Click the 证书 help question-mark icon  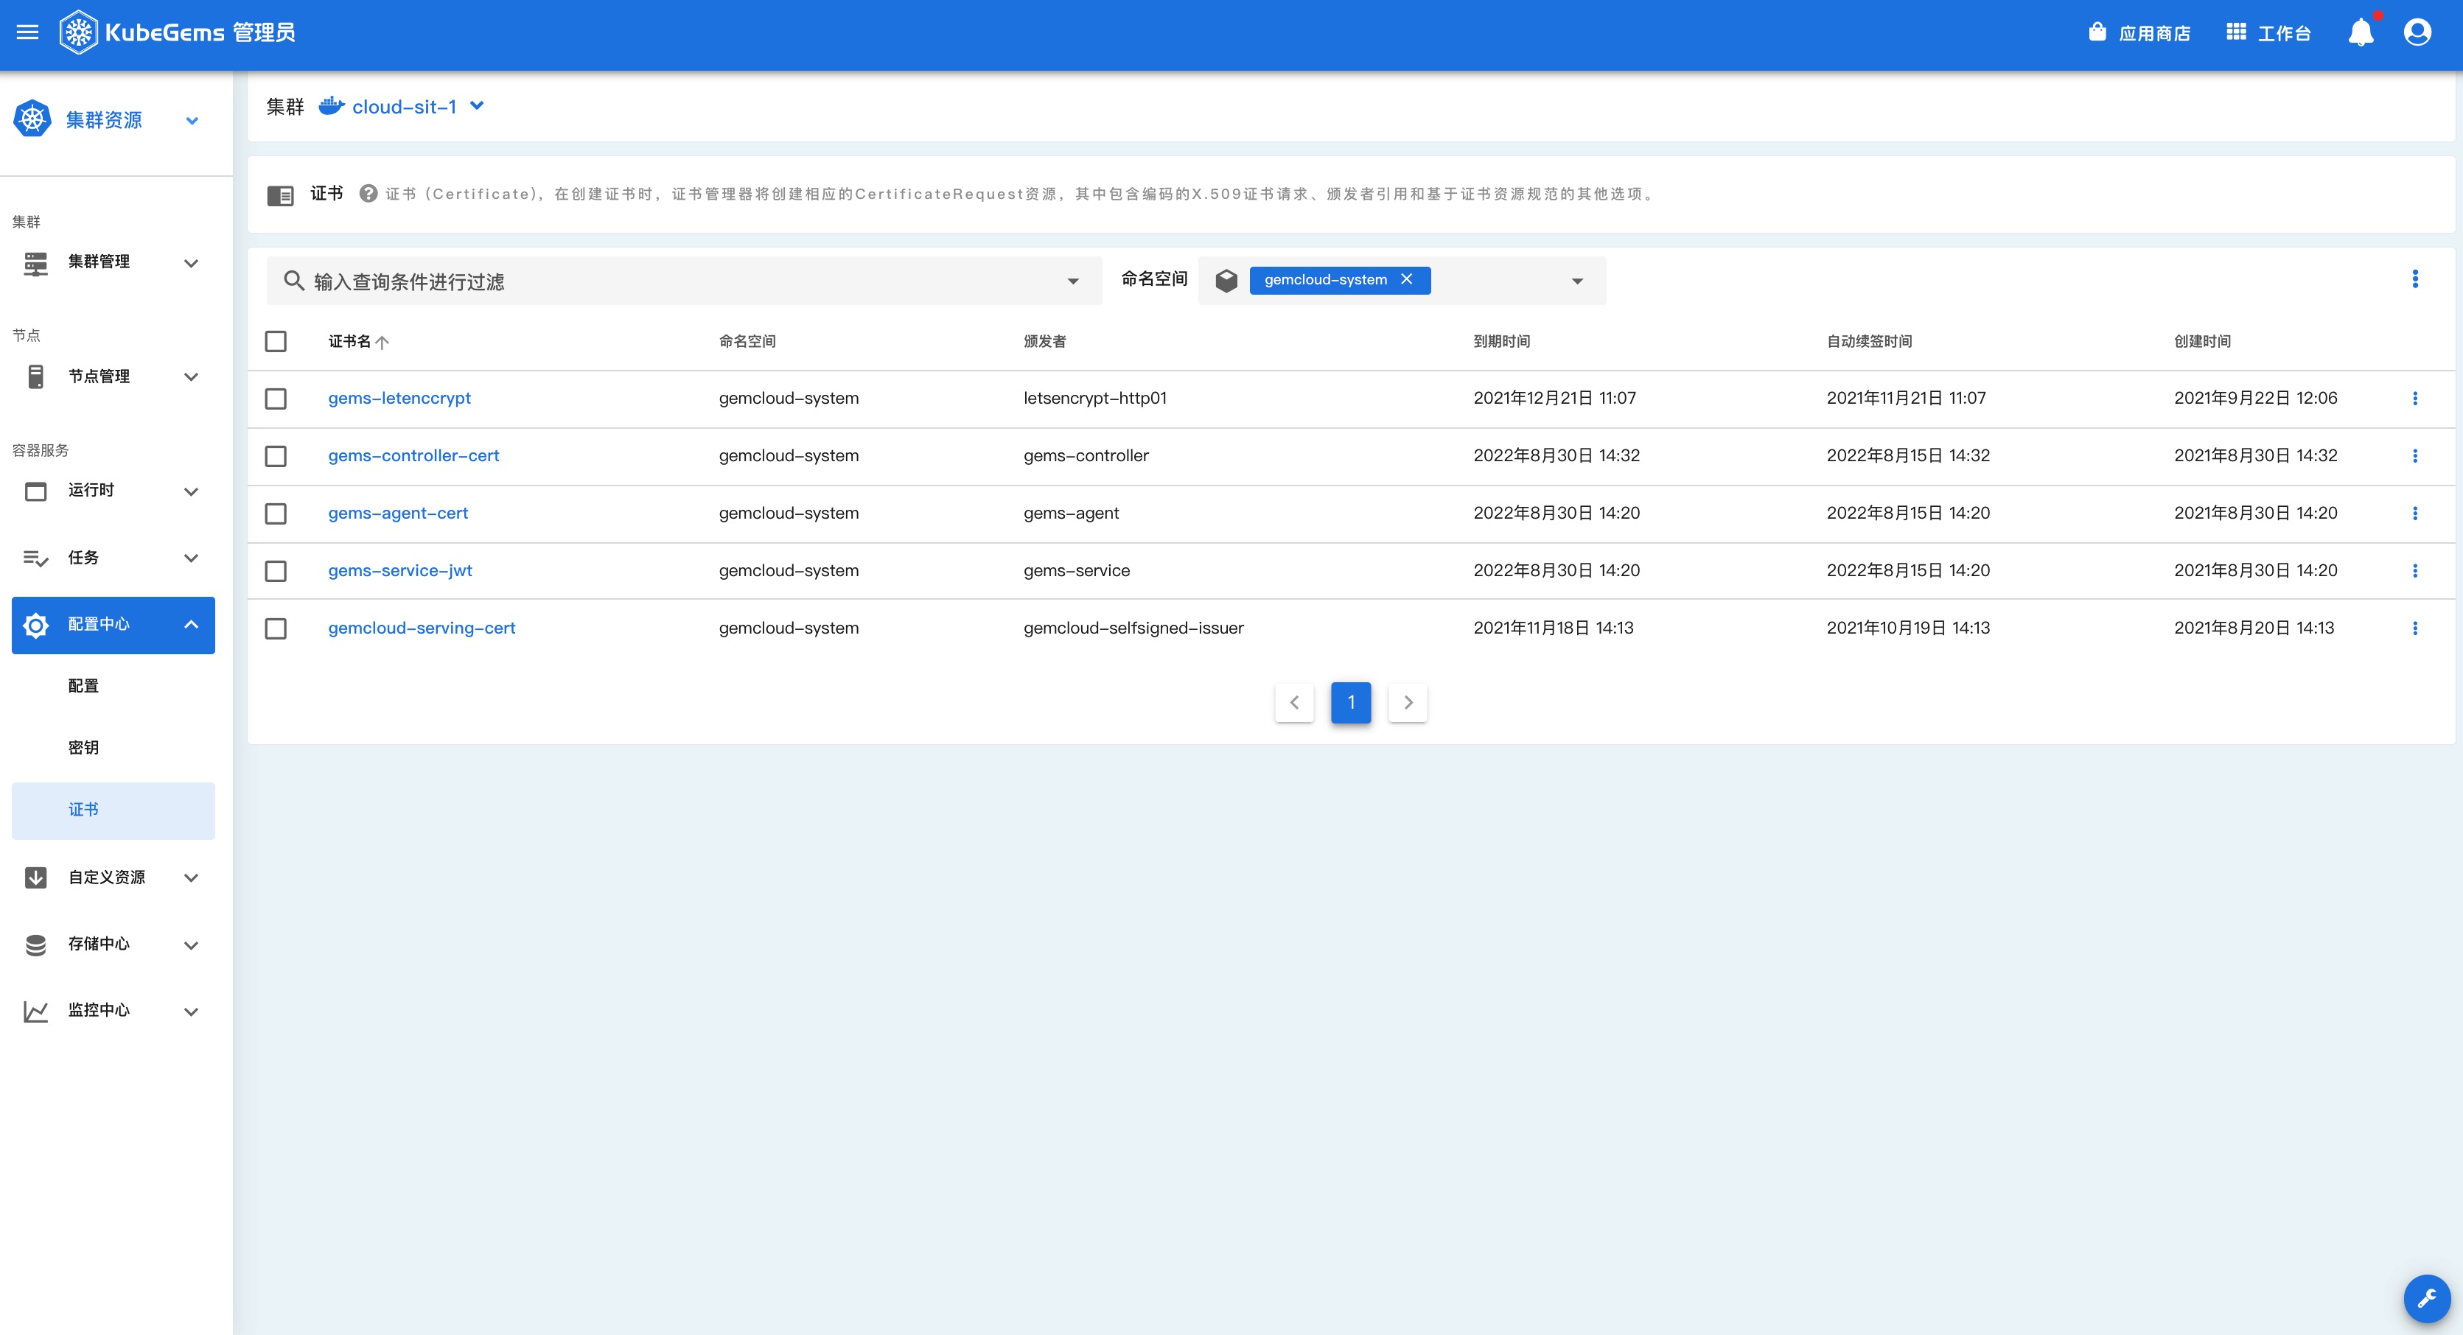(368, 194)
